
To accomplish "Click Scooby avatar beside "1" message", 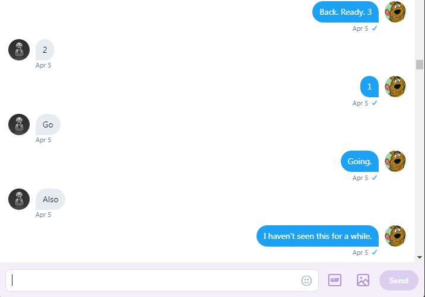I will click(x=395, y=87).
